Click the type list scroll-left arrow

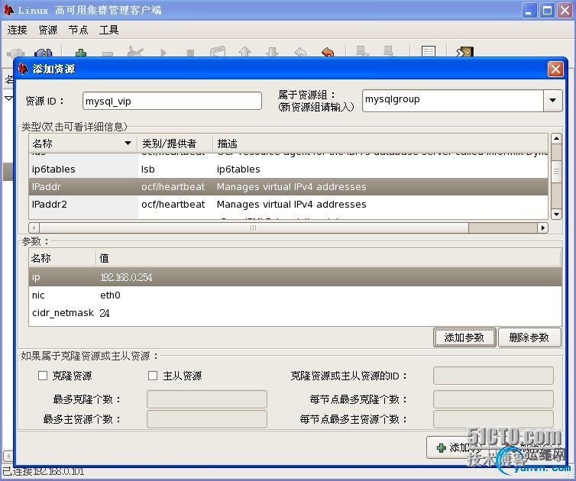pos(34,228)
